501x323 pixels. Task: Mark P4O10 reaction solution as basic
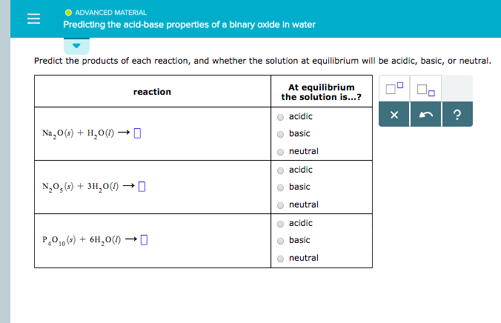click(x=281, y=241)
